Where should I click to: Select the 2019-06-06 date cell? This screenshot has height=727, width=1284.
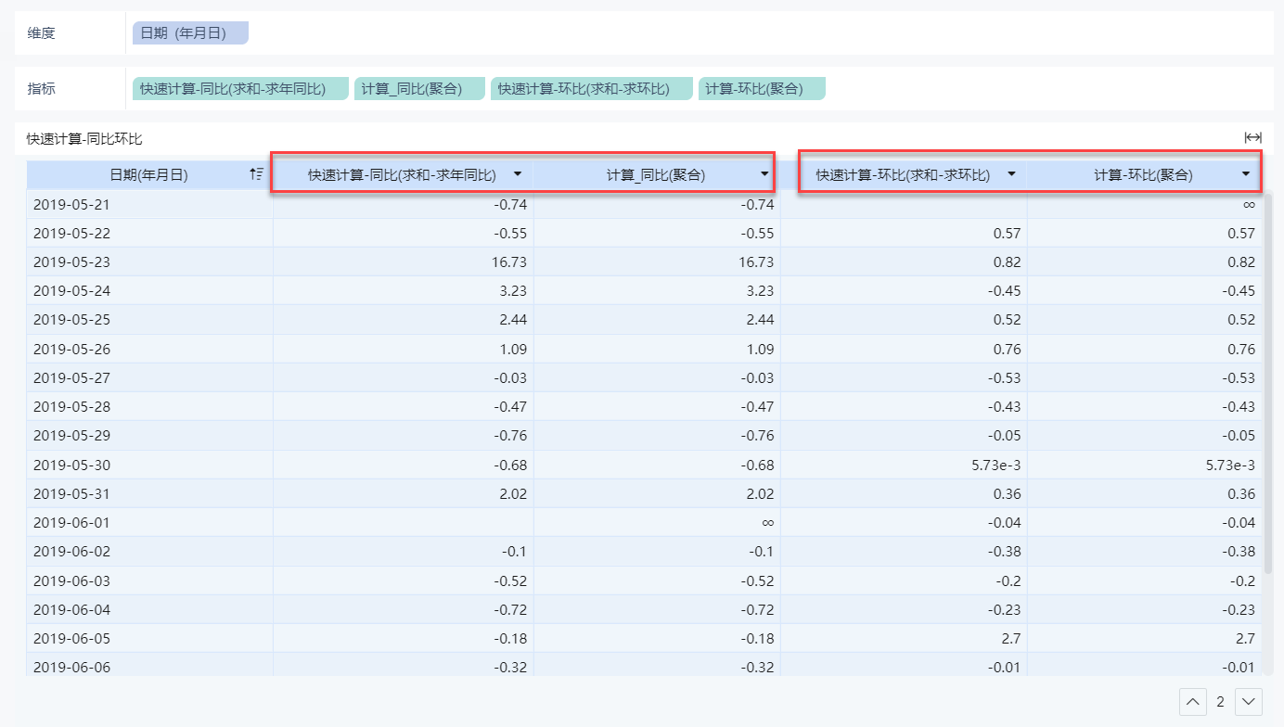pyautogui.click(x=150, y=666)
